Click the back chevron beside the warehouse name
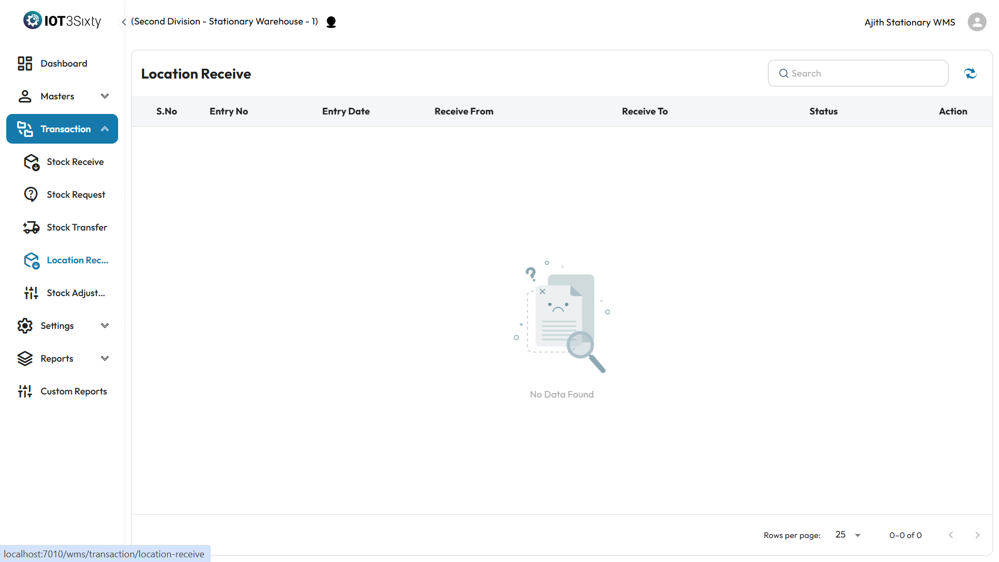Viewport: 999px width, 562px height. point(124,22)
